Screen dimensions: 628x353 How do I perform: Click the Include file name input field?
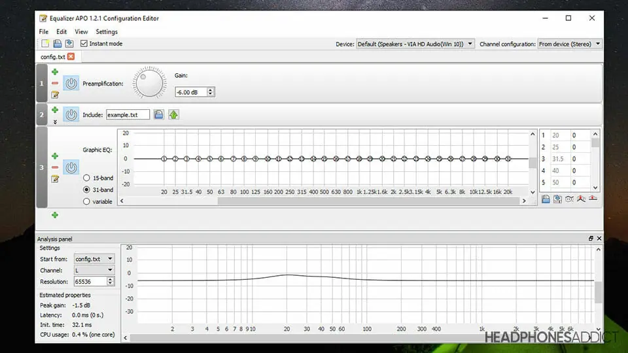tap(128, 115)
